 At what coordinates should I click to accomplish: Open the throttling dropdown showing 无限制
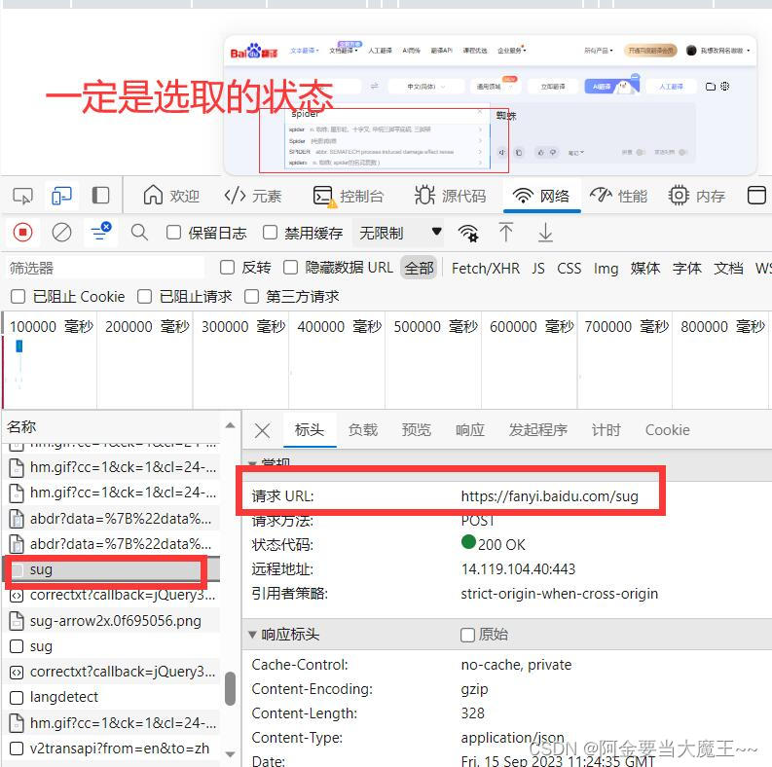398,233
